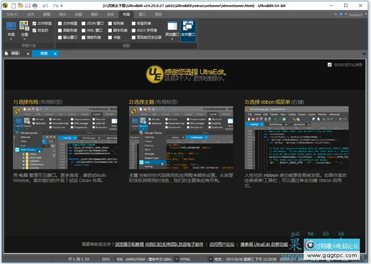Click the 936 (ANSI/OEM) encoding status text
The image size is (371, 264).
pyautogui.click(x=144, y=259)
